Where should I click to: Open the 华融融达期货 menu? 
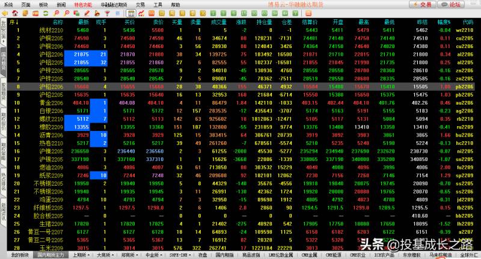click(114, 5)
